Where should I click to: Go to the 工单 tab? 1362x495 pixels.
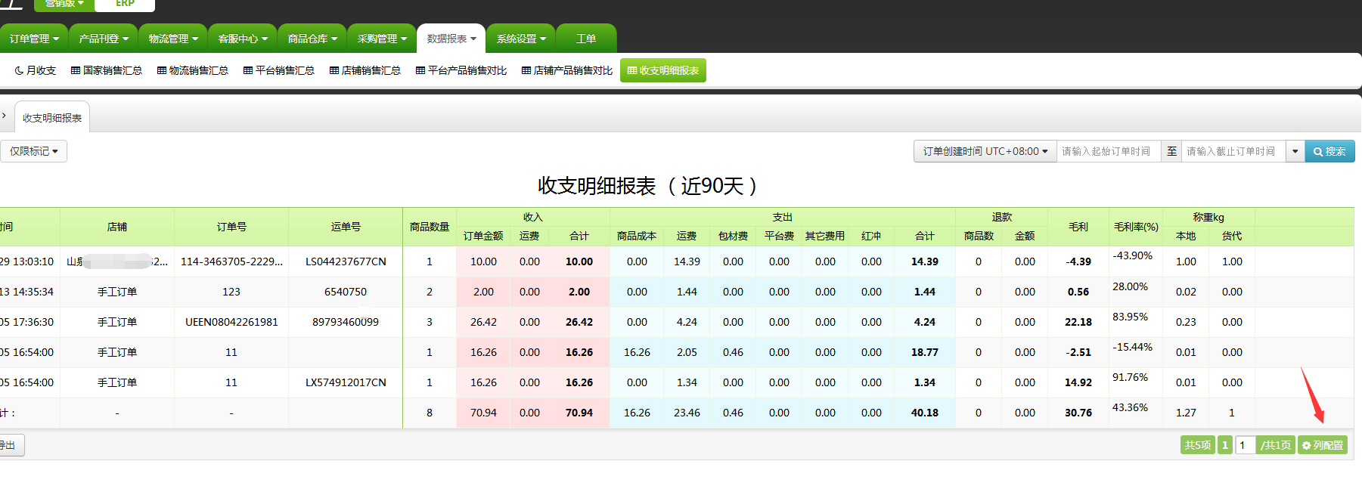(x=586, y=39)
